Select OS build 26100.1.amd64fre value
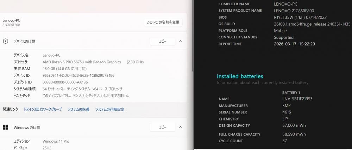 click(x=312, y=24)
